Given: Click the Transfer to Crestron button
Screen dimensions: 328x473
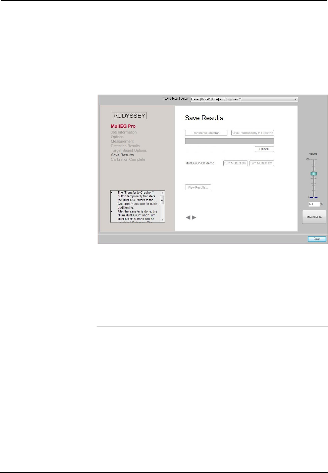Looking at the screenshot, I should tap(206, 133).
